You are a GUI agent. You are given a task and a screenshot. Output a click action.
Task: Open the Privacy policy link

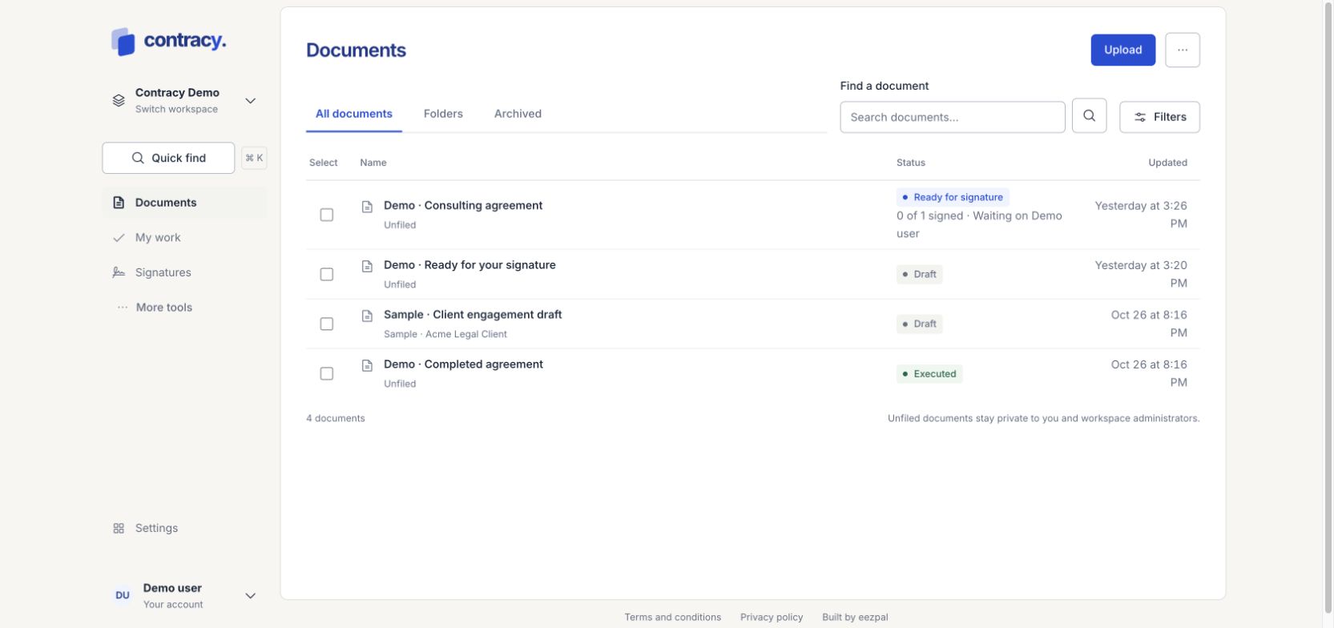pos(772,618)
